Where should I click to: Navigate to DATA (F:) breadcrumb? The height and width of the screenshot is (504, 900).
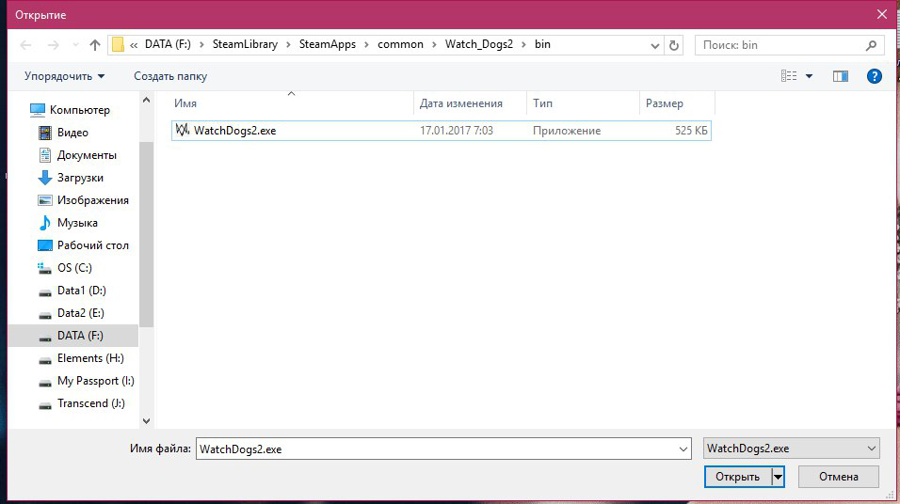168,44
